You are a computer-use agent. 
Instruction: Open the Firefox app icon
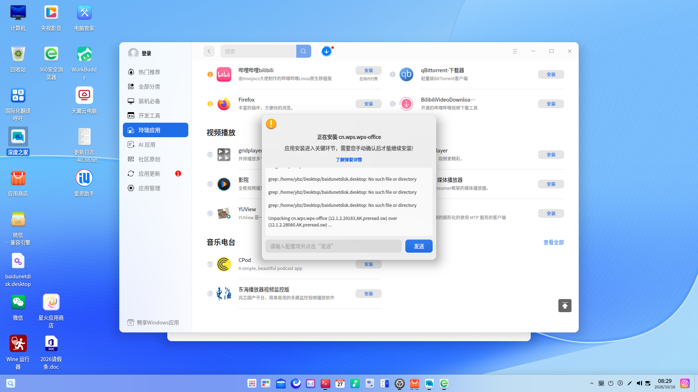tap(224, 104)
